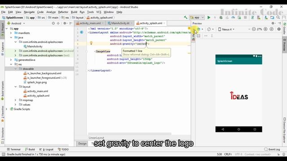Zoom out the layout preview

point(254,29)
